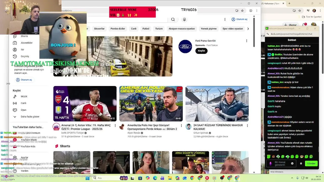
Task: Open the Arsenal 4-1 Aston Villa thumbnail
Action: point(85,104)
